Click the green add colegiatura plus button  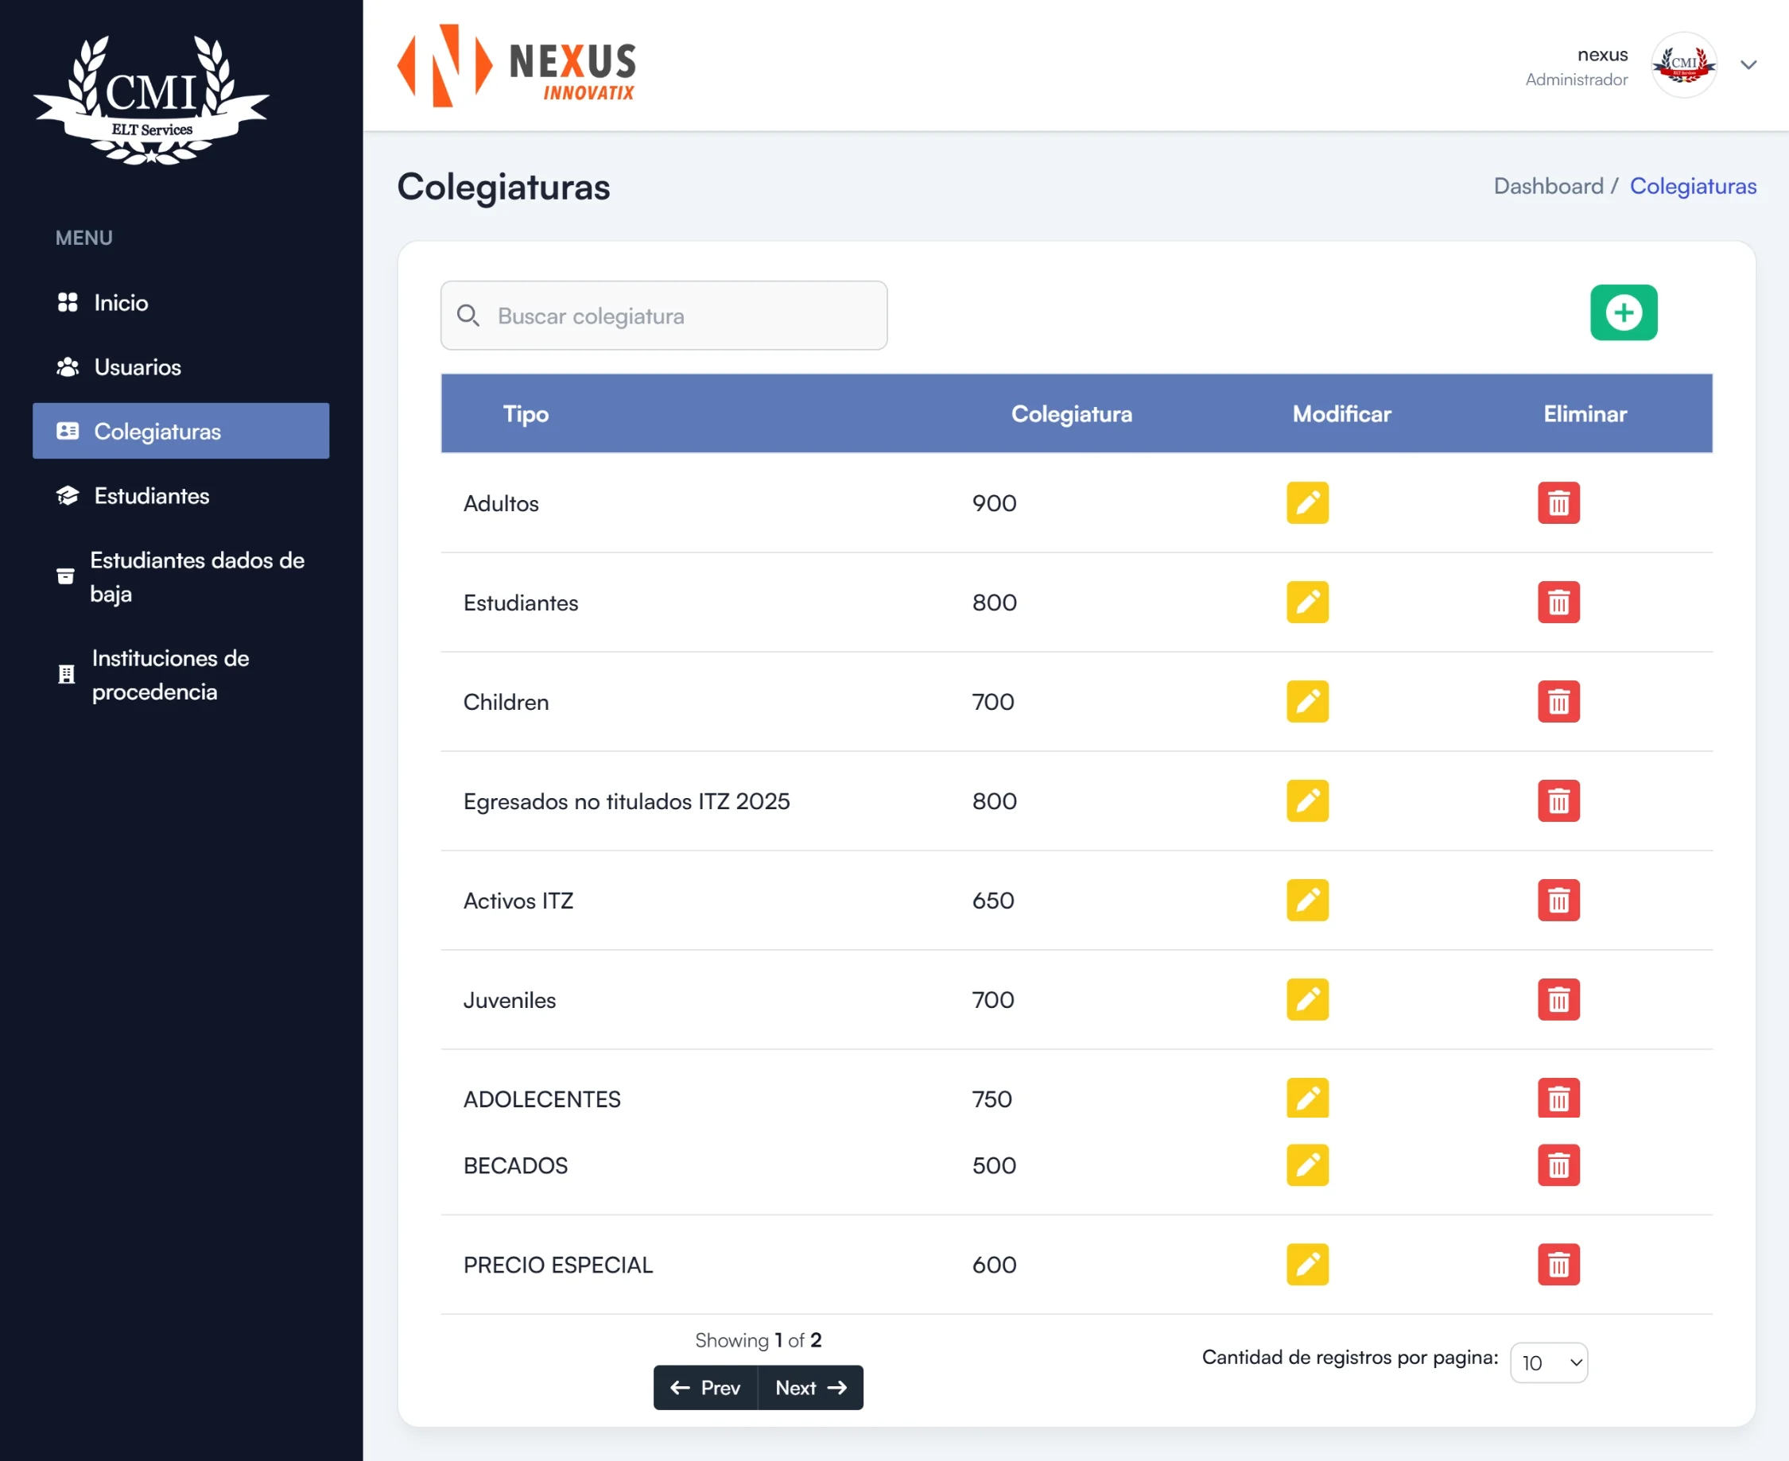point(1622,313)
